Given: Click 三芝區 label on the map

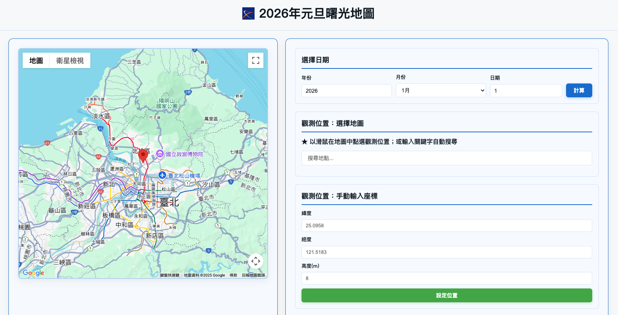Looking at the screenshot, I should (x=134, y=62).
